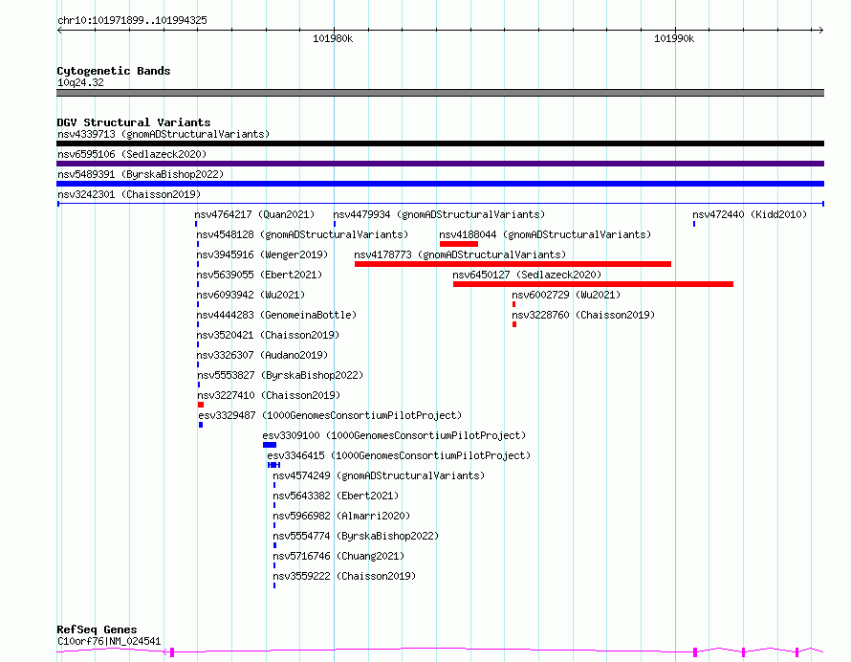Click the nsv3228760 Chaisson2019 label
Viewport: 851px width, 662px height.
583,315
